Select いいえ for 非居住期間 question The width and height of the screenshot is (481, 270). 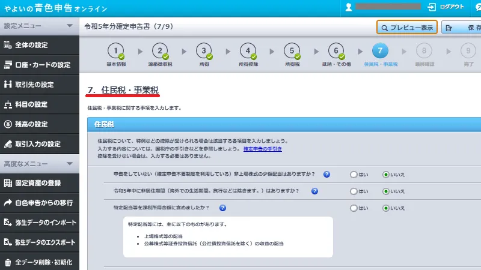coord(386,191)
